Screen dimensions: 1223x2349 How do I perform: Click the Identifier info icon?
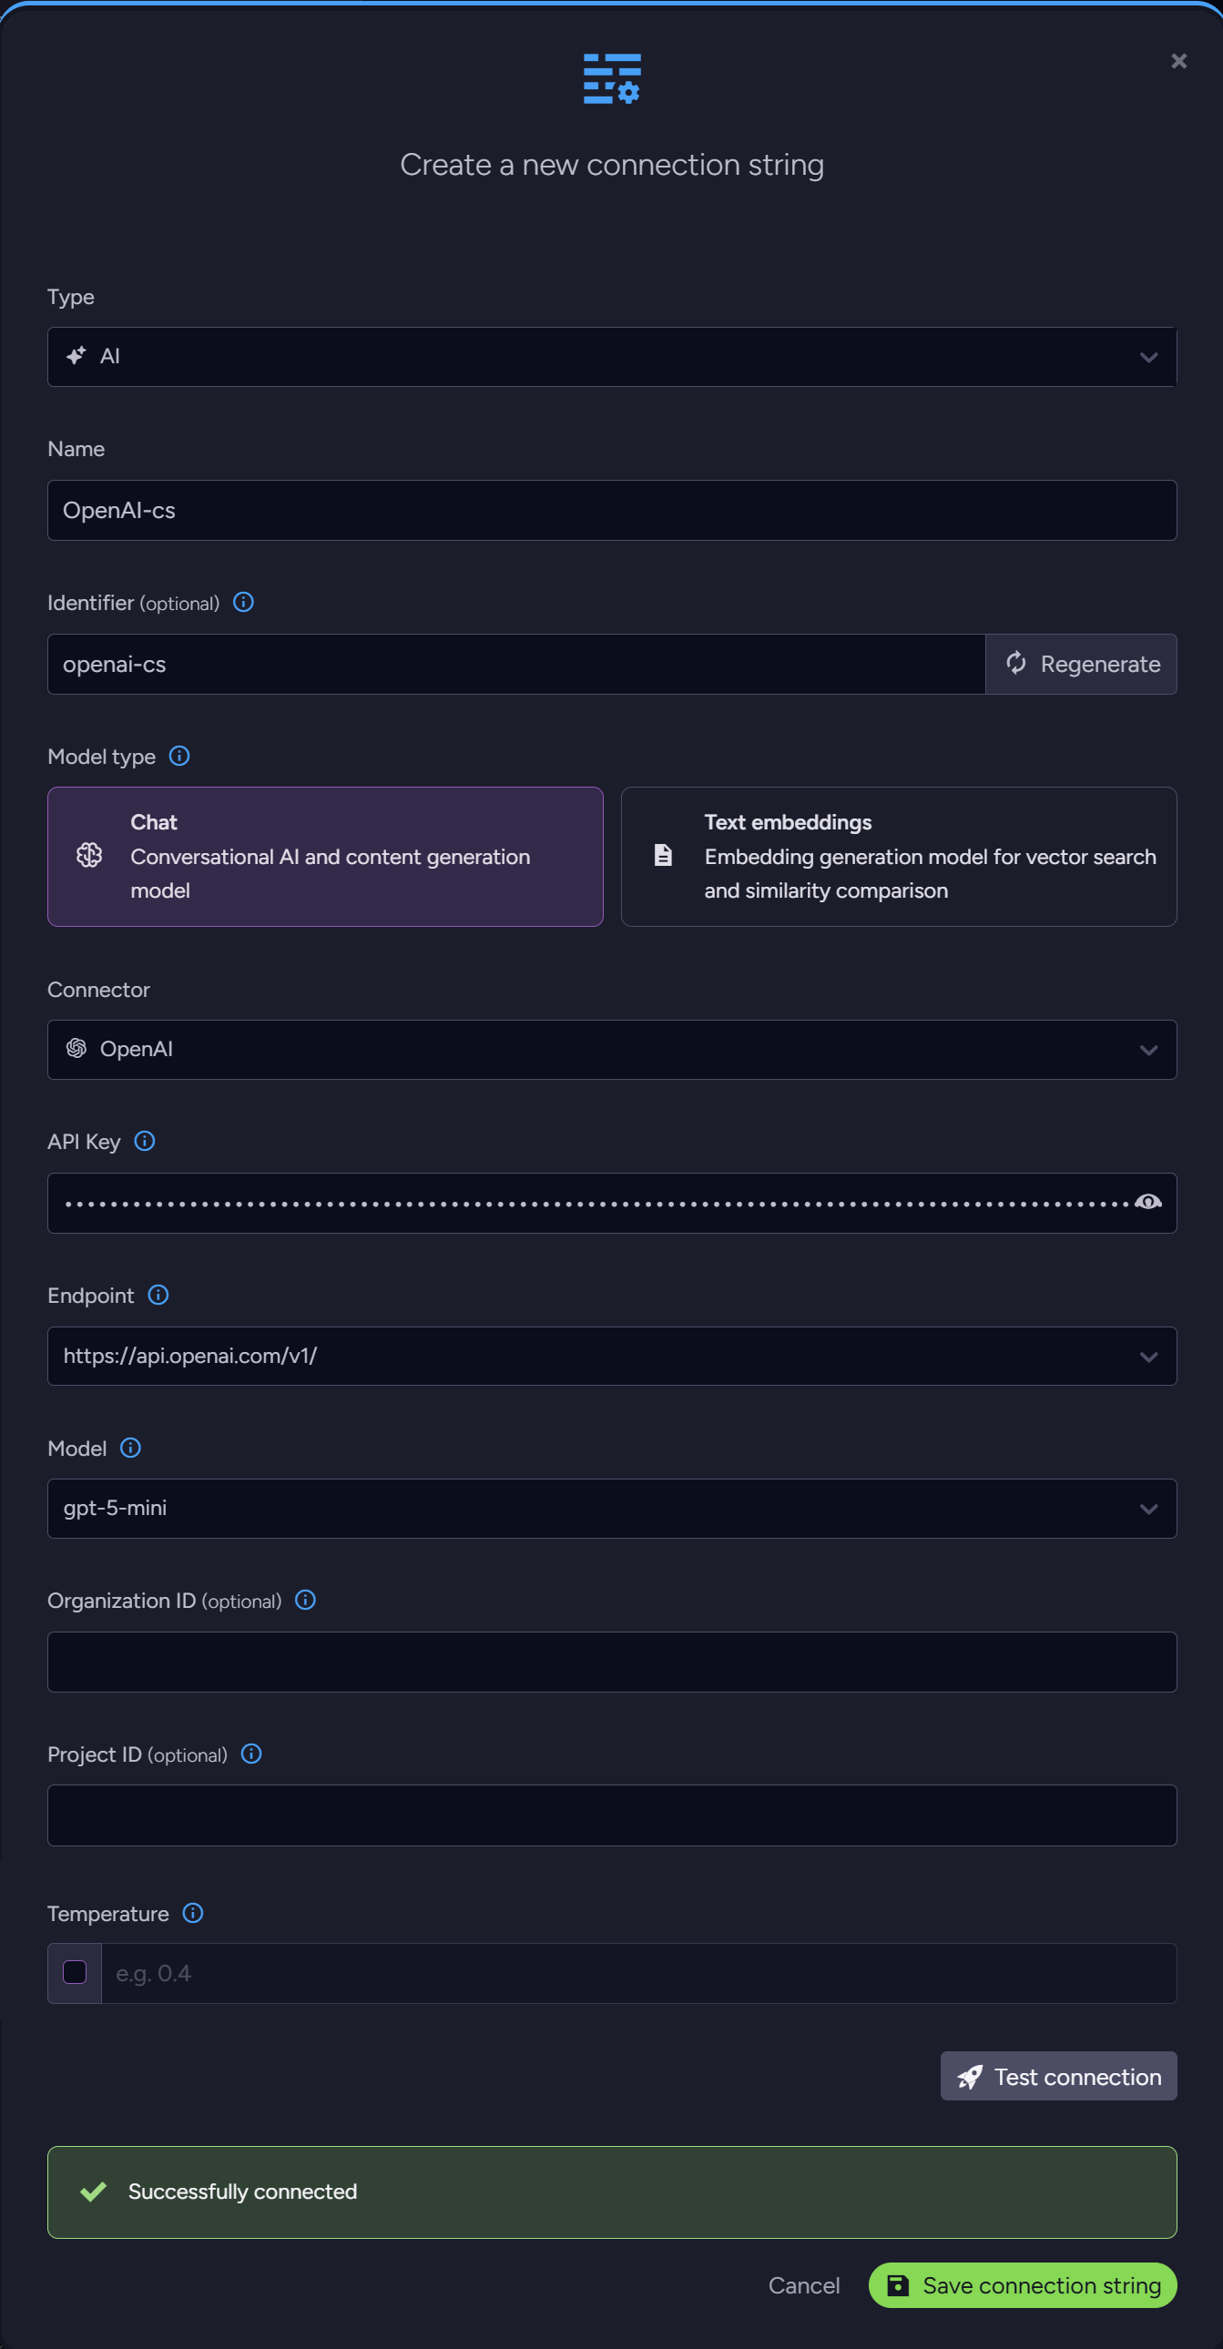click(x=243, y=602)
